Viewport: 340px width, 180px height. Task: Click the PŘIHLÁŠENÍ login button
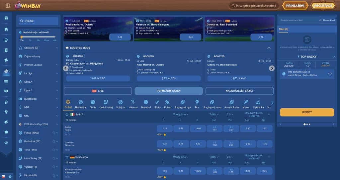[295, 6]
